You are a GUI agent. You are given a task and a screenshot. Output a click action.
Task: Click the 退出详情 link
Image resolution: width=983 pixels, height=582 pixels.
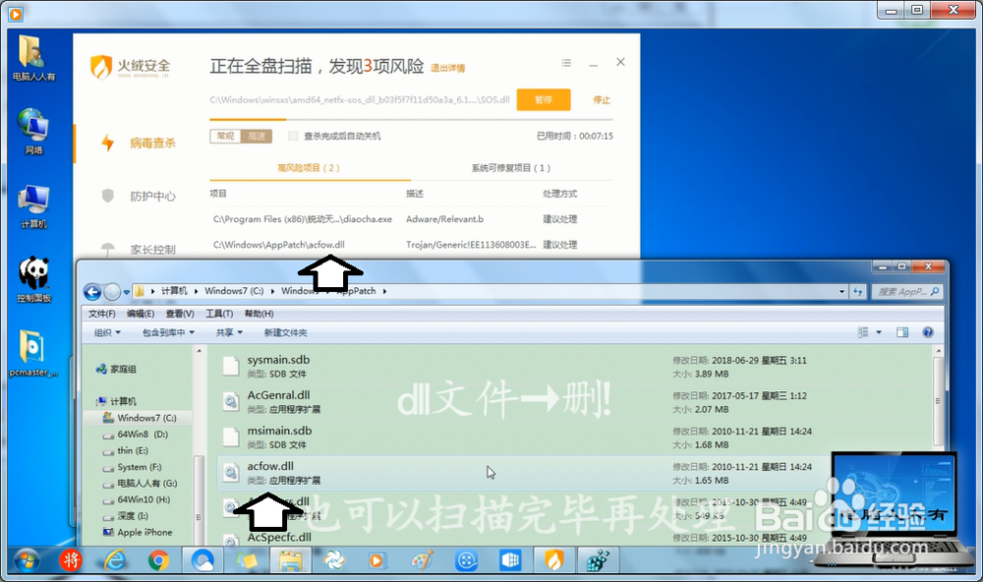coord(447,69)
